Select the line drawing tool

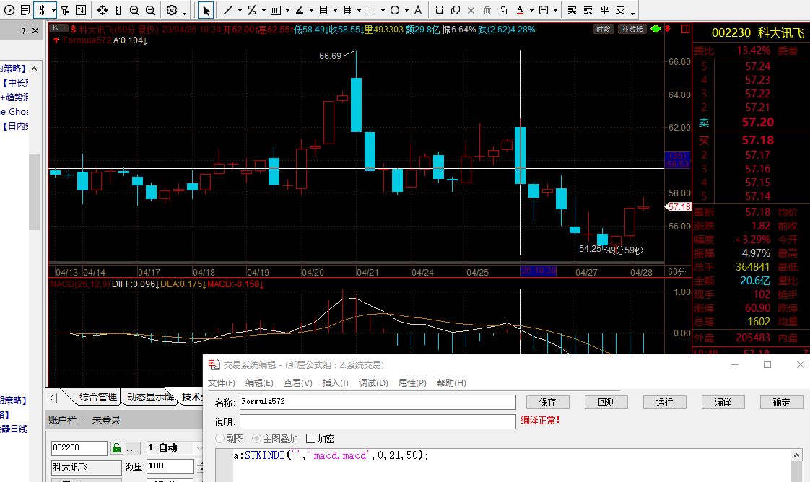[x=228, y=10]
